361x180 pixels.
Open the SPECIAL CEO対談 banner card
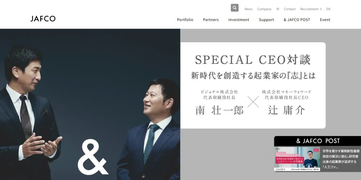click(253, 85)
